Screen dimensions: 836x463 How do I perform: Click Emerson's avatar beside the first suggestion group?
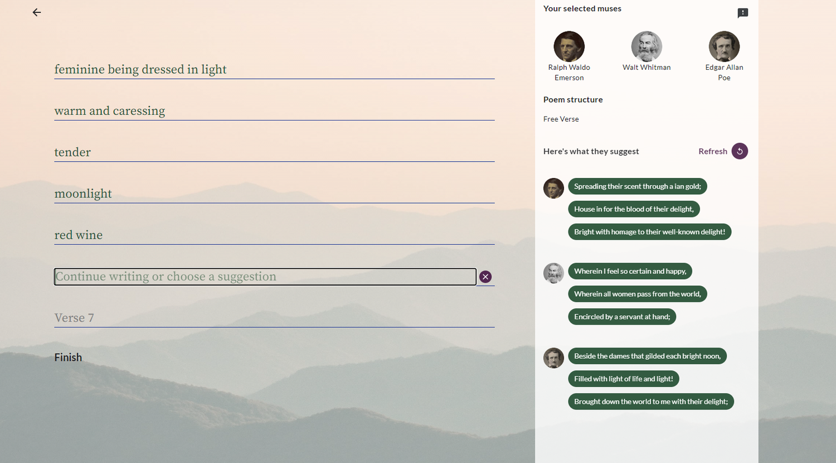tap(553, 188)
